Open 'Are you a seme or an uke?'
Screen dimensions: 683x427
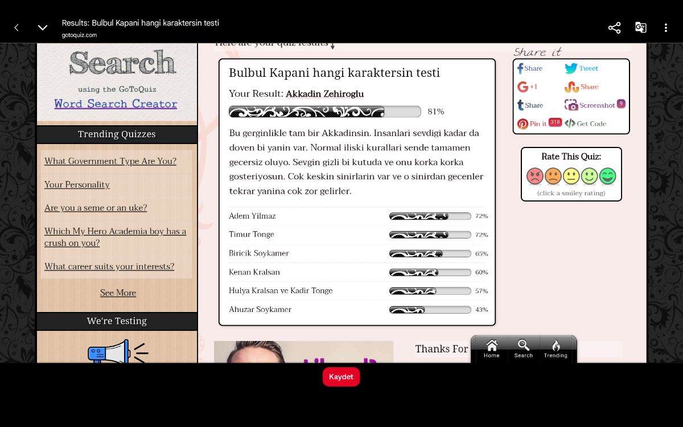tap(96, 208)
